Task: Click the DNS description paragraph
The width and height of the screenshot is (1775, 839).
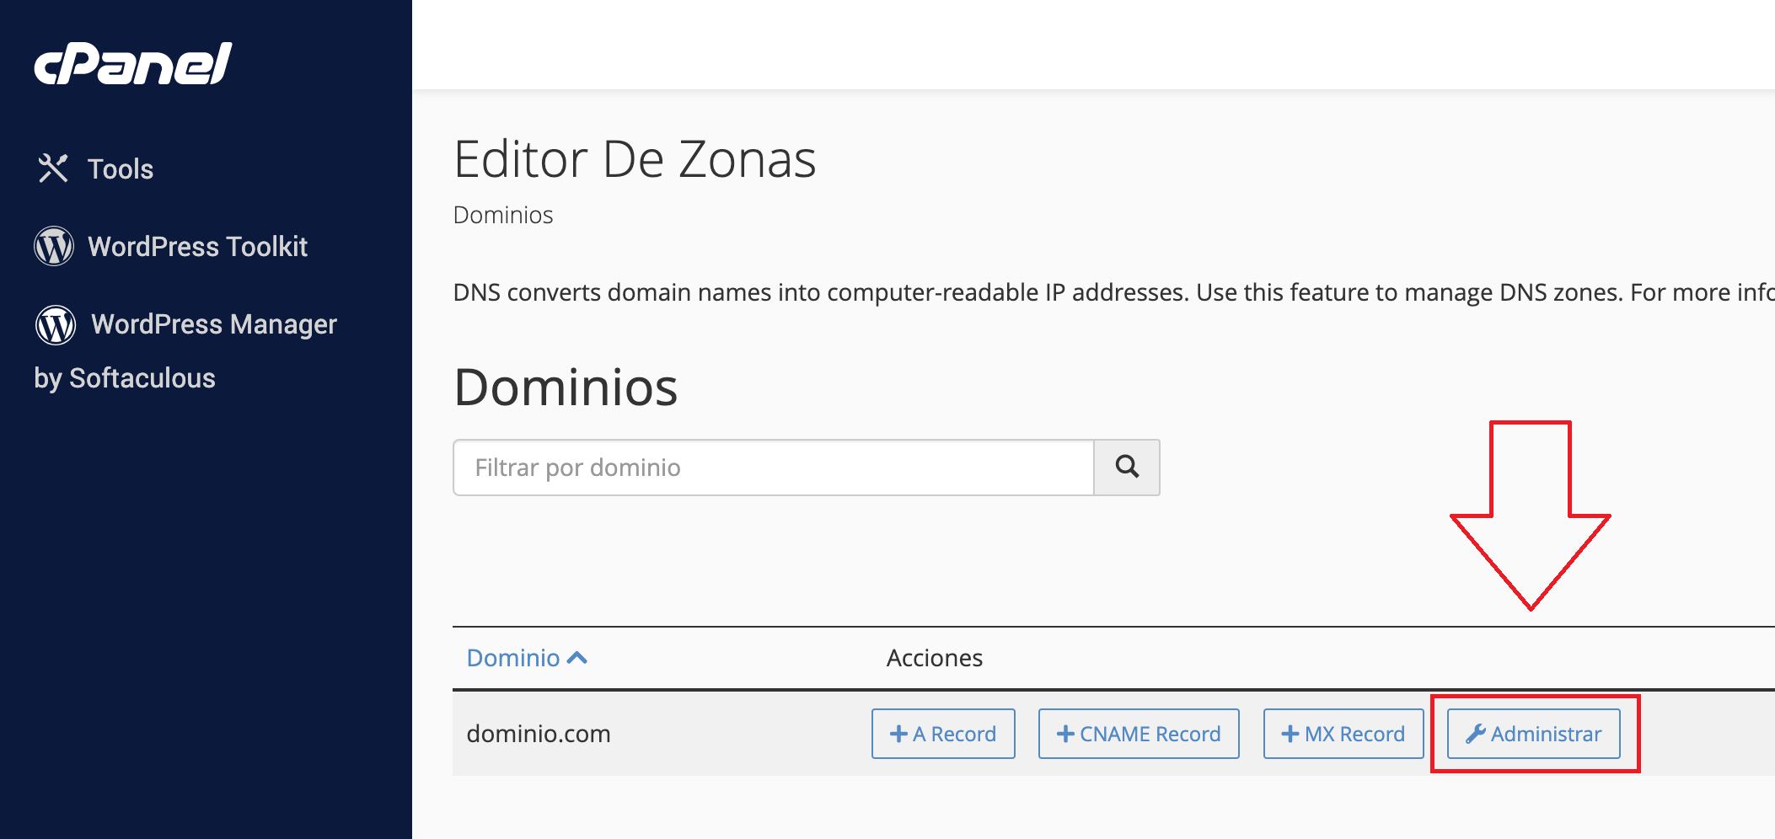Action: (x=1113, y=292)
